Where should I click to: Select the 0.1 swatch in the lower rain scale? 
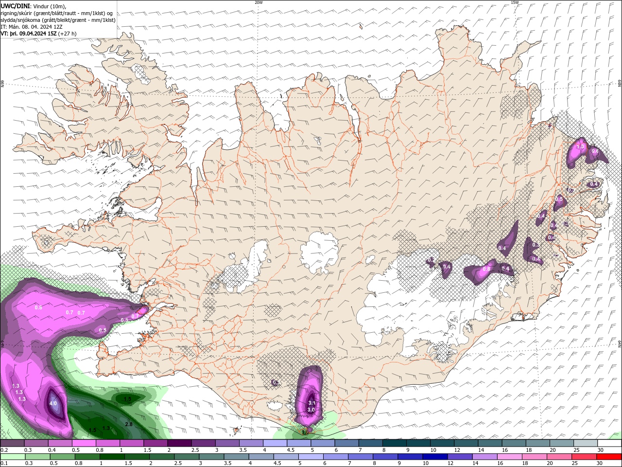tap(12, 457)
